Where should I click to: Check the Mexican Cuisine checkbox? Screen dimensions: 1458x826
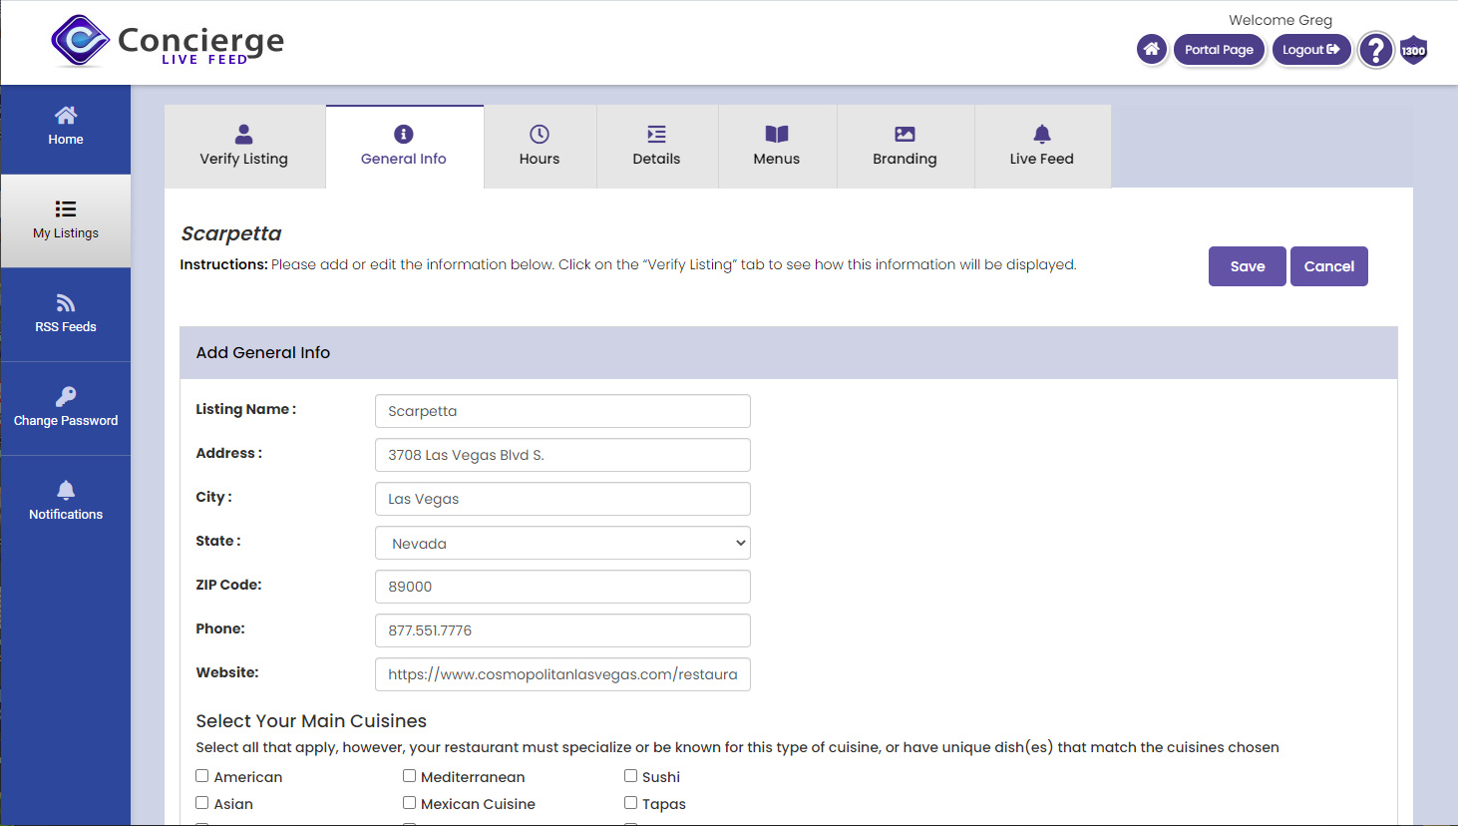(409, 803)
